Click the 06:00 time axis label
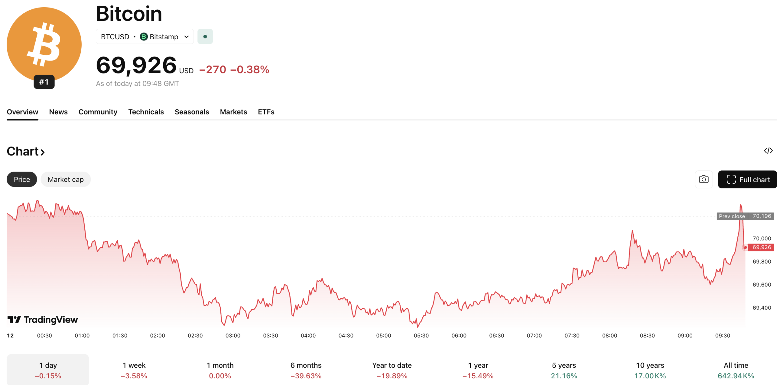Screen dimensions: 780x385 point(459,335)
